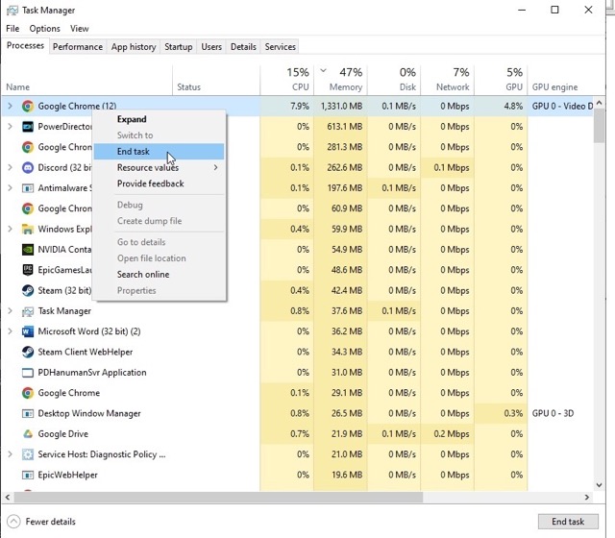This screenshot has width=615, height=538.
Task: Click the Status column header
Action: pos(216,80)
